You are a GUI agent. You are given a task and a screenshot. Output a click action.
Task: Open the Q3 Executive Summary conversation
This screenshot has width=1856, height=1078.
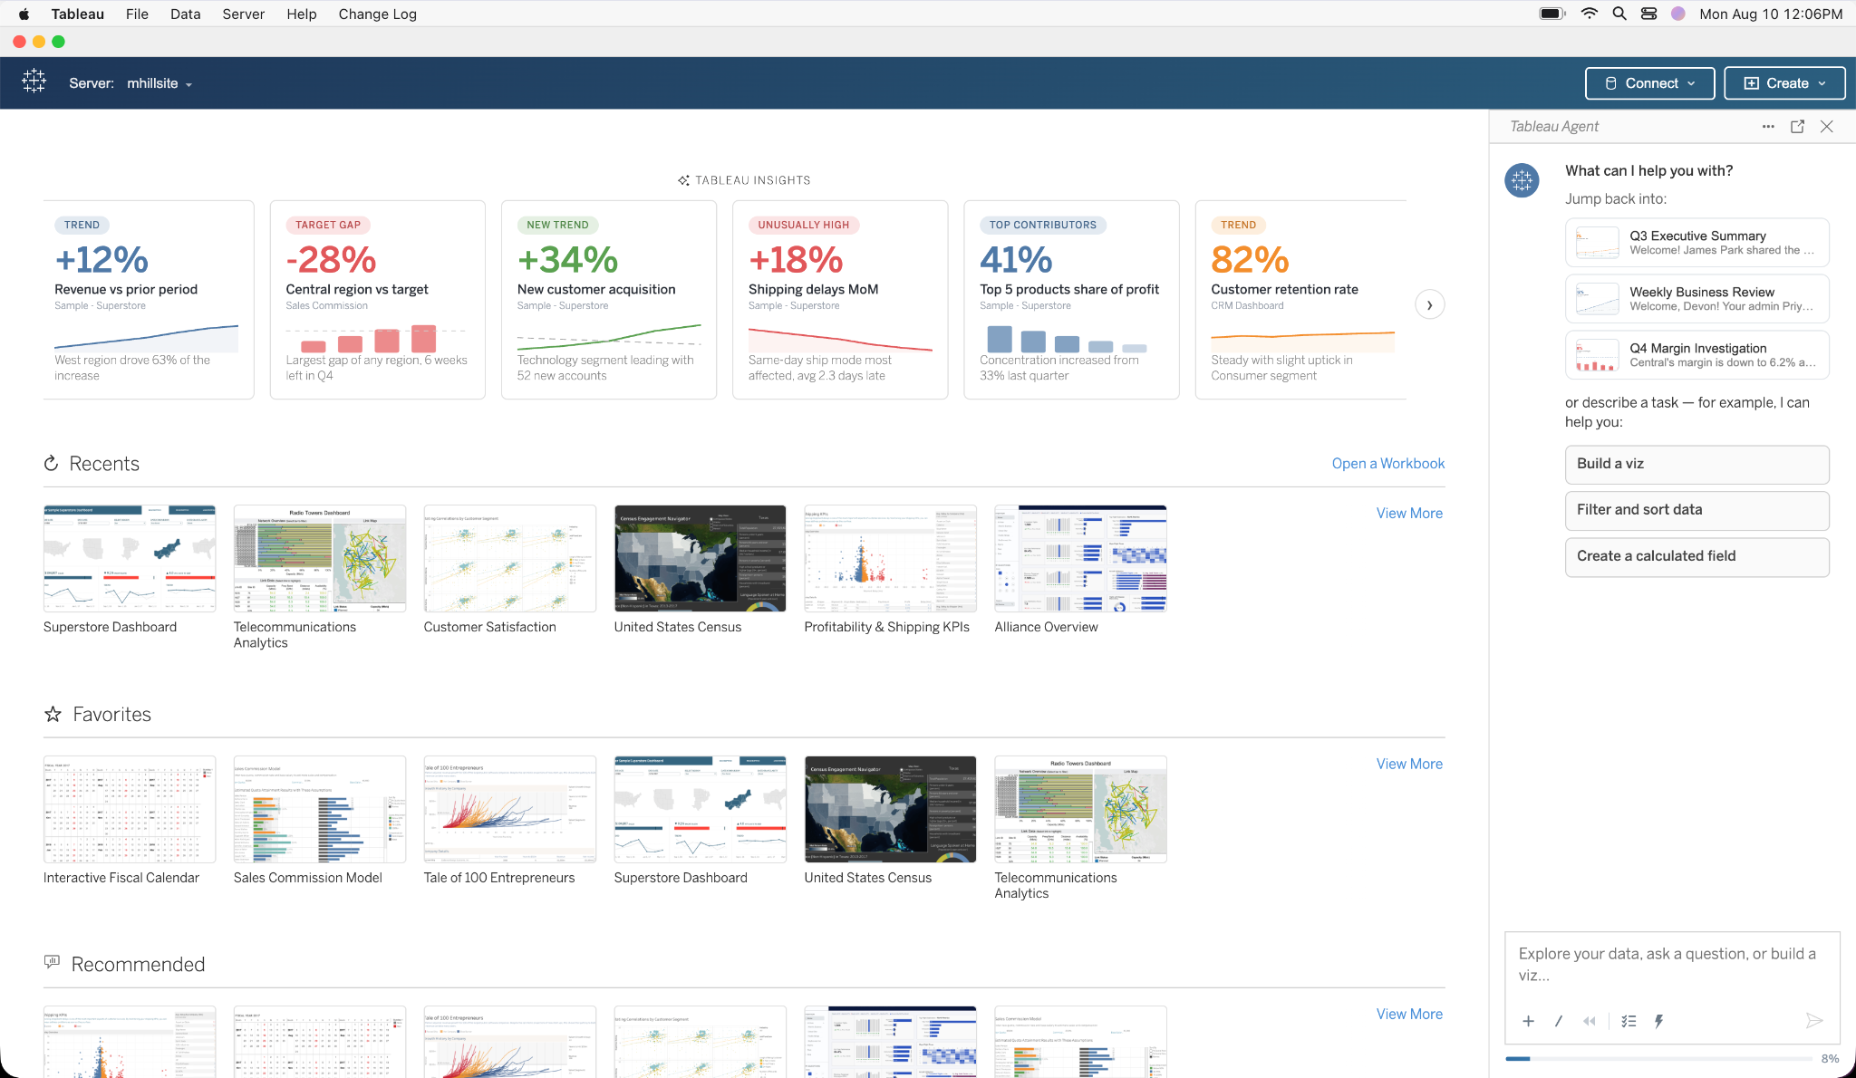pos(1696,243)
